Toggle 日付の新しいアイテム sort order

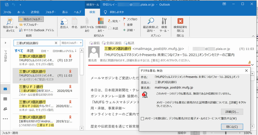(x=64, y=51)
